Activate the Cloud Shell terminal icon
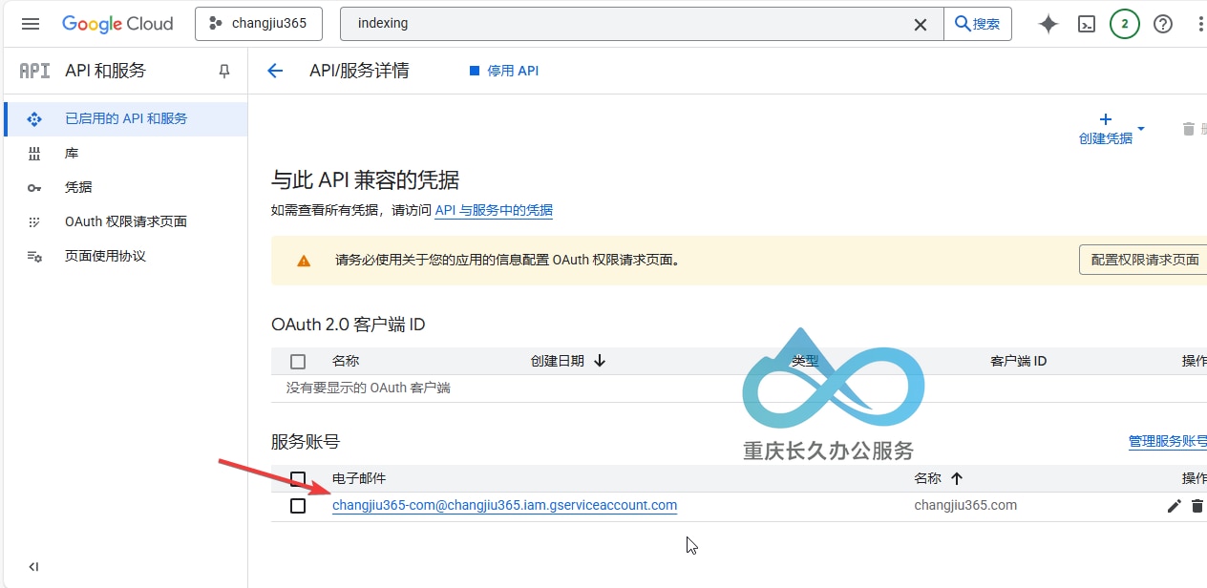The width and height of the screenshot is (1207, 588). 1087,24
